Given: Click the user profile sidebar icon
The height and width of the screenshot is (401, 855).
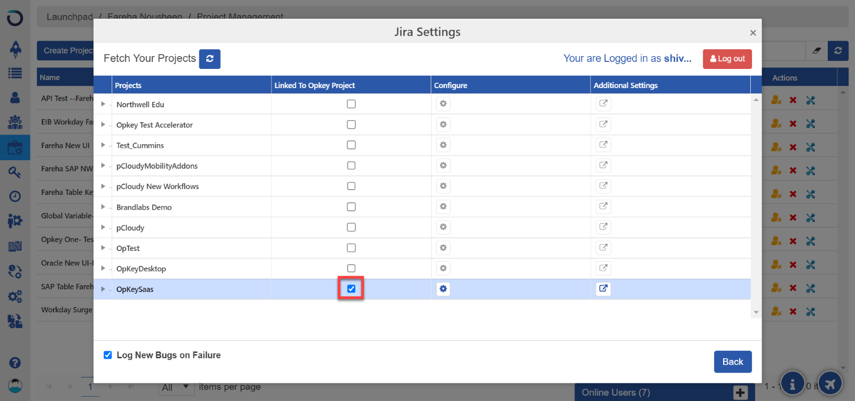Looking at the screenshot, I should (x=15, y=98).
